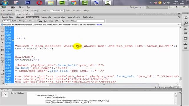Select the navbar.php related file
189x106 pixels.
pyautogui.click(x=59, y=17)
